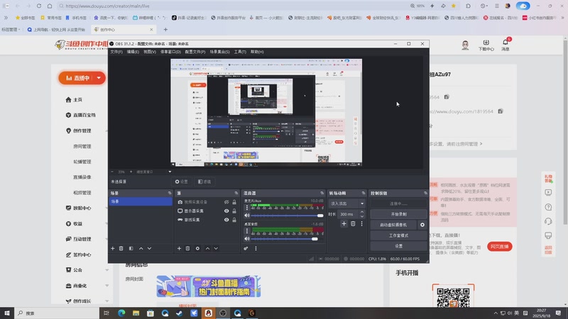This screenshot has height=319, width=568.
Task: Expand the 直播中 orange dropdown arrow
Action: point(99,78)
